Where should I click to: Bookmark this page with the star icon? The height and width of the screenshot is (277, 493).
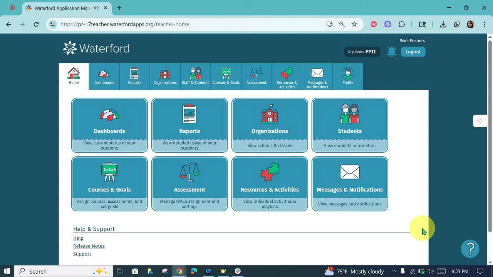pyautogui.click(x=354, y=24)
